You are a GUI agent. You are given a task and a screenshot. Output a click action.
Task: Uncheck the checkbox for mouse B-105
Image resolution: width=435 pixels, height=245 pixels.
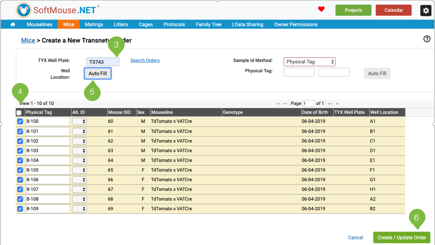[x=20, y=170]
